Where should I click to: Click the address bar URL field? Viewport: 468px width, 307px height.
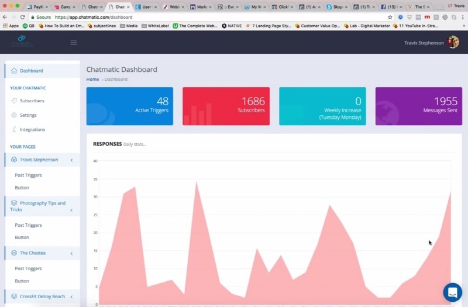[212, 18]
